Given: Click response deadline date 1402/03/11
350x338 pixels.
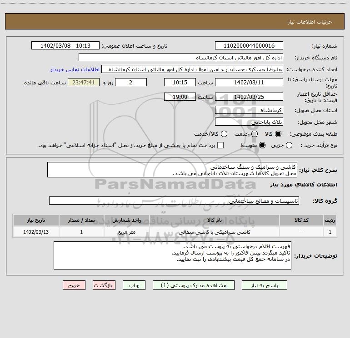Looking at the screenshot, I should [x=249, y=82].
